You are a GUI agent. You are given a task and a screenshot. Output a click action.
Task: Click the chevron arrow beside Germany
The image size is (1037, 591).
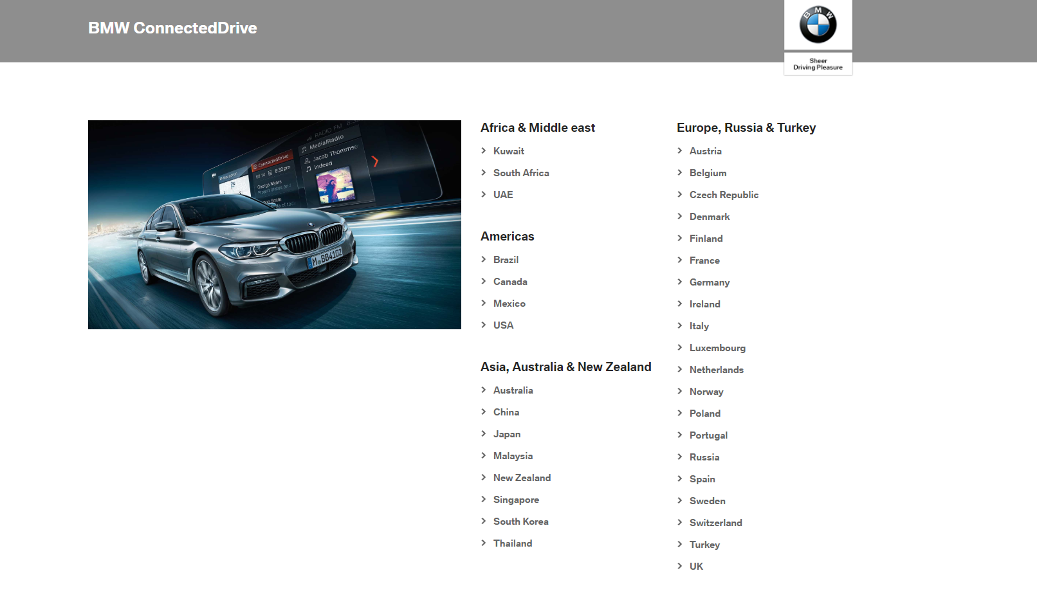680,282
